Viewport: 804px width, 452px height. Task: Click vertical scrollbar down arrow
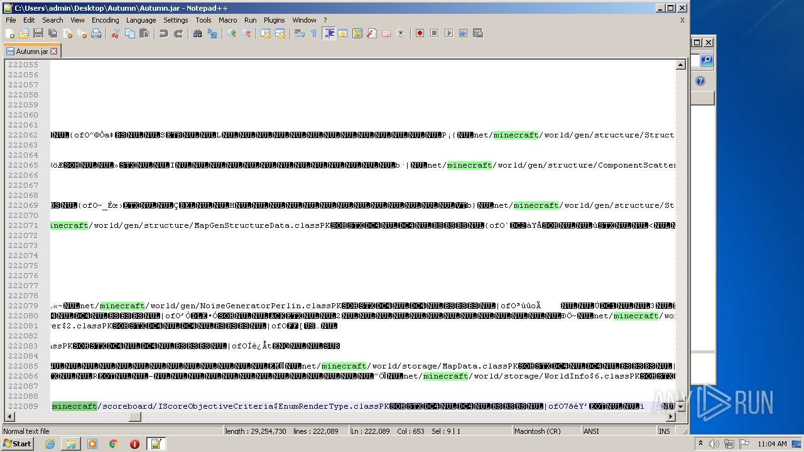click(680, 406)
